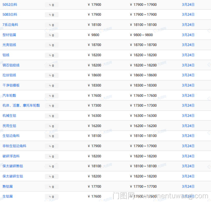This screenshot has height=202, width=211.
Task: Click the ¥18100 price of 生铝边角料
Action: pos(94,136)
